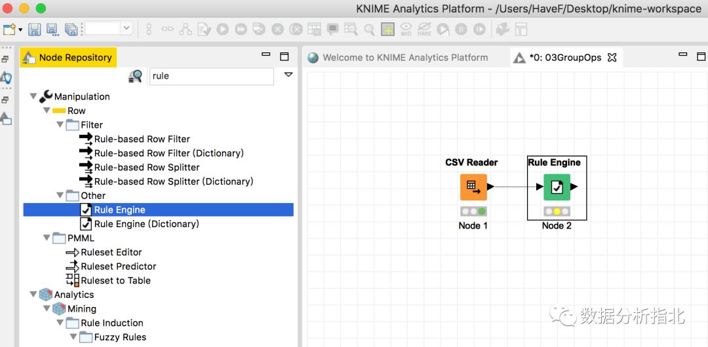Click the Save All toolbar icon
Viewport: 708px width, 347px height.
71,29
